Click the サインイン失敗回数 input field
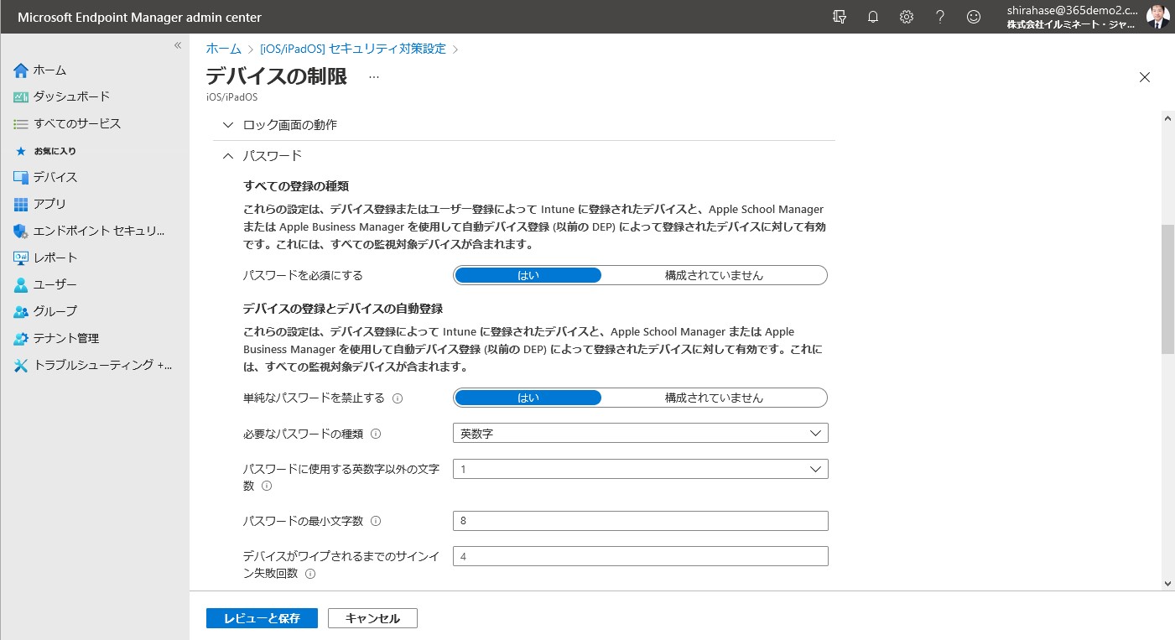The height and width of the screenshot is (640, 1175). tap(640, 556)
